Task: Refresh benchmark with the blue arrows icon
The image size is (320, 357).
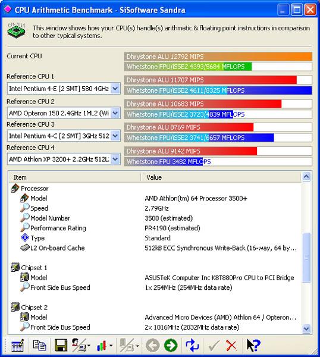Action: tap(192, 345)
